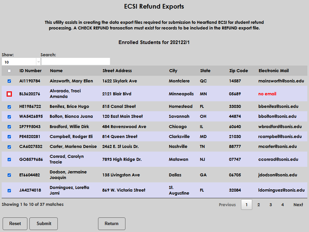Viewport: 309px width, 232px height.
Task: Click inside the Search field
Action: coord(75,61)
